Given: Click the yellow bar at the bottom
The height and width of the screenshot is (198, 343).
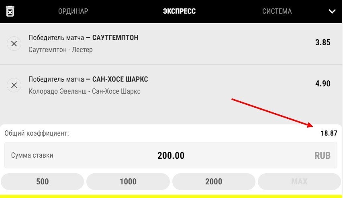Looking at the screenshot, I should coord(171,196).
